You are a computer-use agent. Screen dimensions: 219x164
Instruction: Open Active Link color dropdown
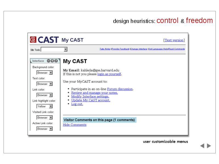pyautogui.click(x=45, y=129)
